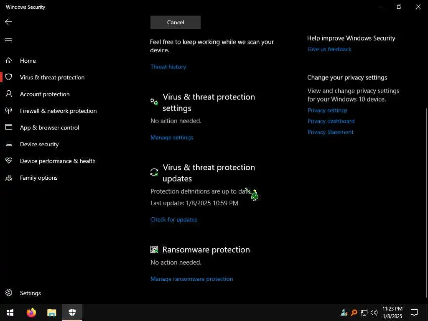The image size is (428, 321).
Task: Click the 'Virus & threat protection settings' heading
Action: point(209,102)
